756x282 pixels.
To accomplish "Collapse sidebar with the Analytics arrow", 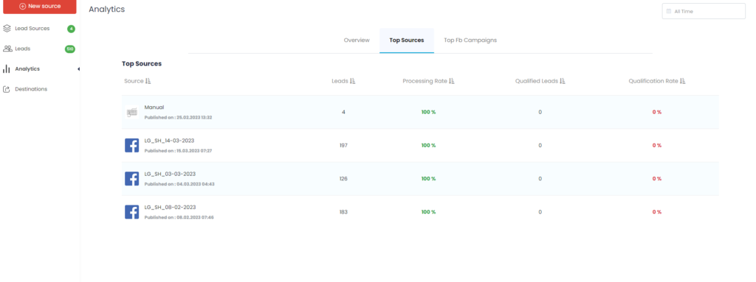I will [x=78, y=69].
